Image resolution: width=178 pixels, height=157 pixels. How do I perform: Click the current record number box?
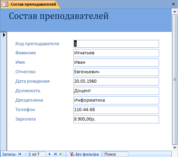click(37, 154)
